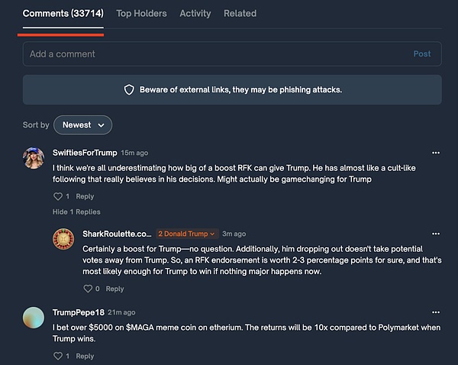This screenshot has width=458, height=365.
Task: Collapse replies via Hide 1 Replies
Action: click(x=76, y=212)
